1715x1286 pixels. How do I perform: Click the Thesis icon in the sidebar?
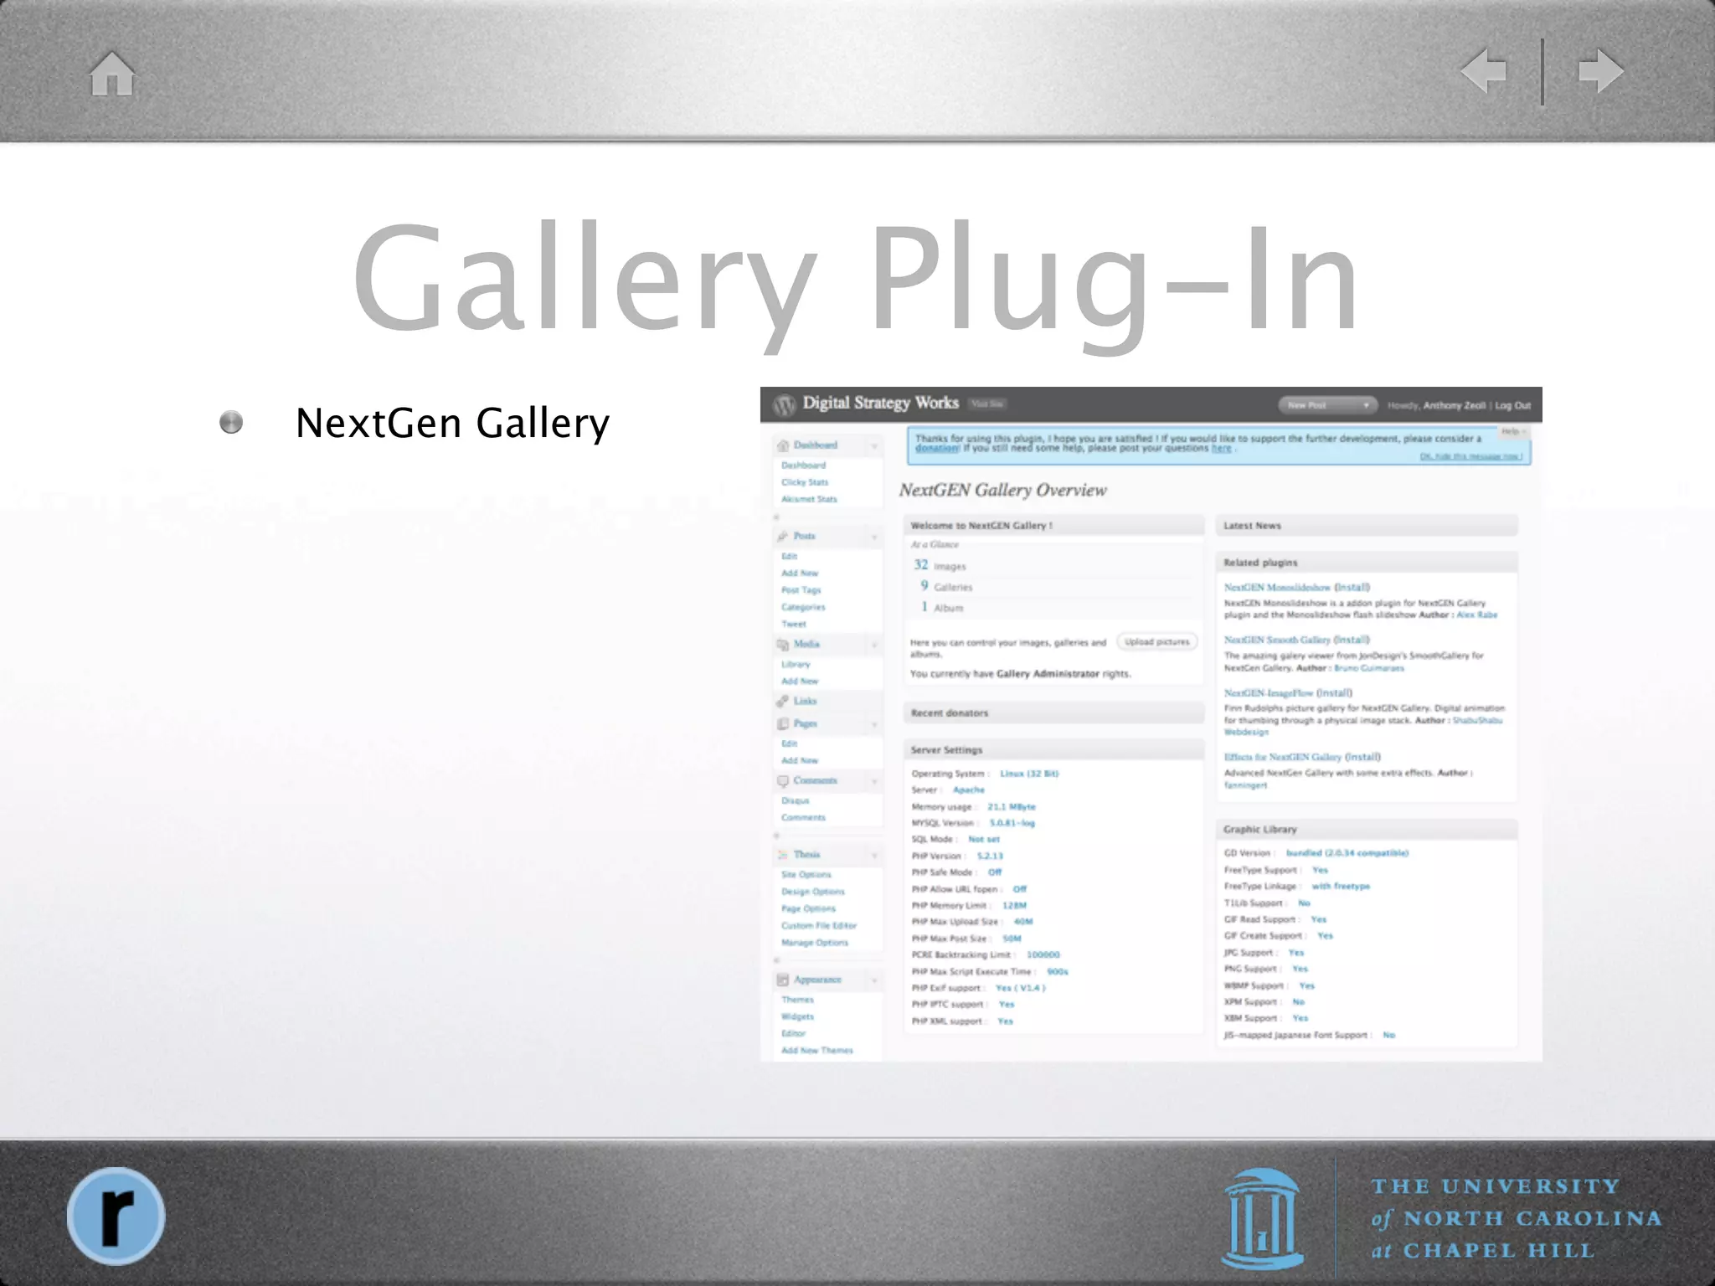pos(783,854)
